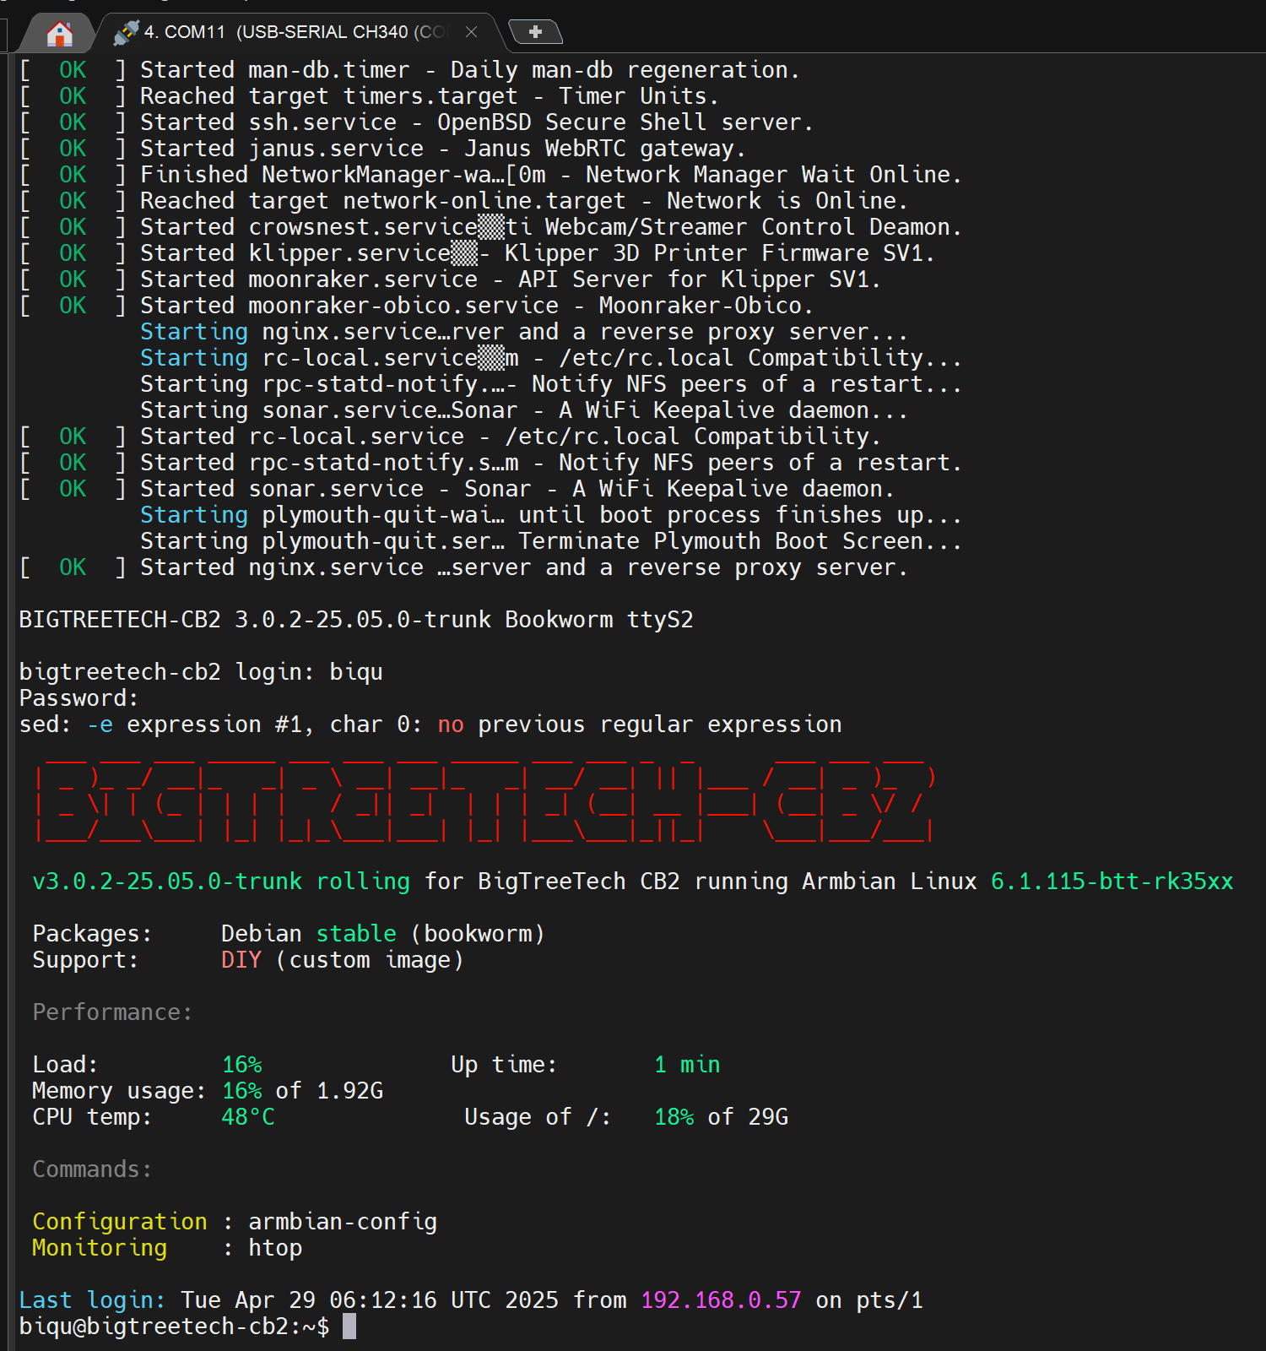1266x1351 pixels.
Task: Click the BIGTREETECH-CB2 ASCII art banner
Action: [485, 802]
